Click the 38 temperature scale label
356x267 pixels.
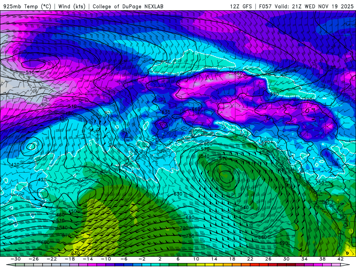pyautogui.click(x=322, y=259)
